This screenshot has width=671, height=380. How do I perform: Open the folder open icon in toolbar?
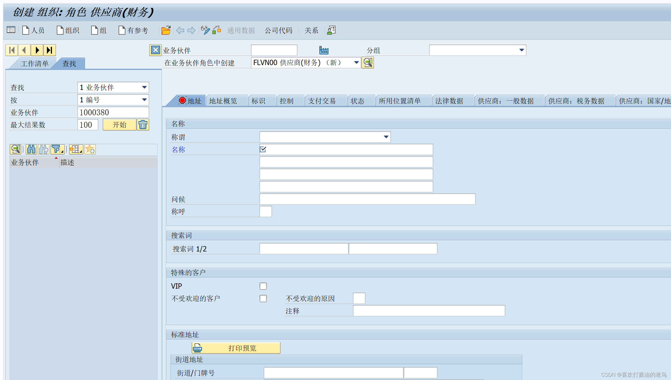[166, 30]
